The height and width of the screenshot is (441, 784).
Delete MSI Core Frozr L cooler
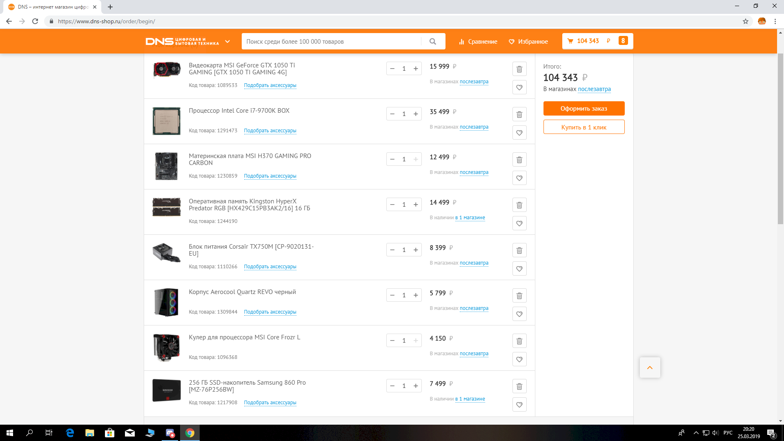519,341
